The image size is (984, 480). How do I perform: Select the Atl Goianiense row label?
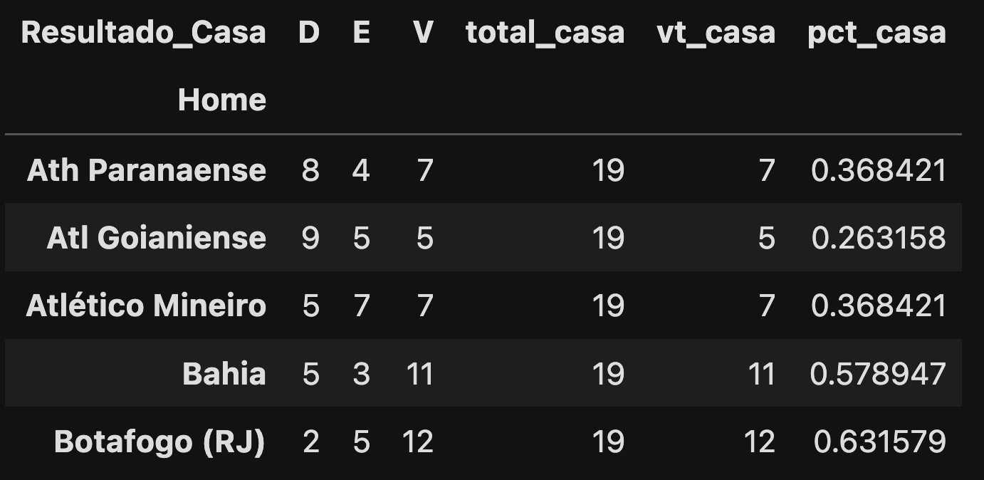157,237
